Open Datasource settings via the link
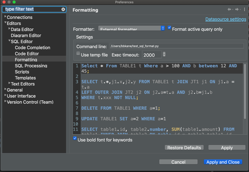This screenshot has width=249, height=172. pos(226,19)
